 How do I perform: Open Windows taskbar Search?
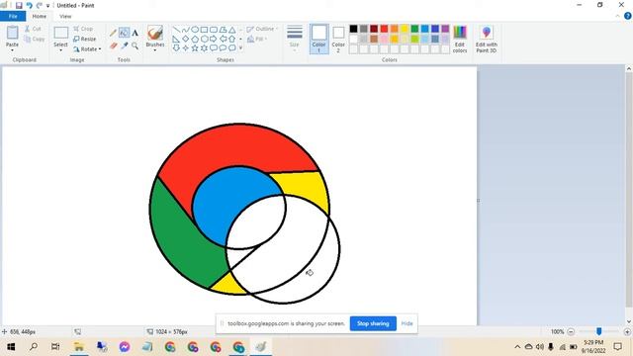(x=34, y=347)
